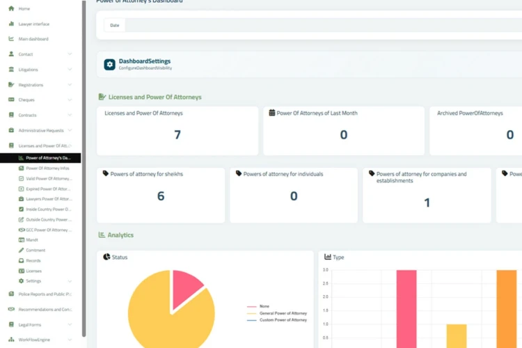Click the Lawyer interface bar-chart icon
The width and height of the screenshot is (522, 348).
click(x=11, y=24)
